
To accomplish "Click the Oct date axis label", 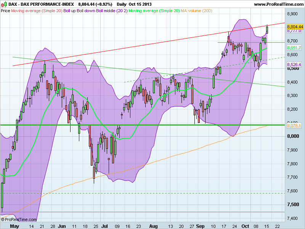I will 245,226.
